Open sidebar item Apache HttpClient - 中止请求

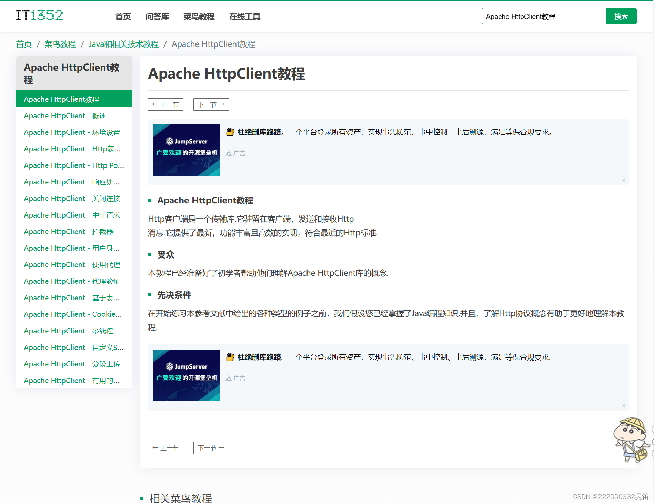pyautogui.click(x=74, y=215)
